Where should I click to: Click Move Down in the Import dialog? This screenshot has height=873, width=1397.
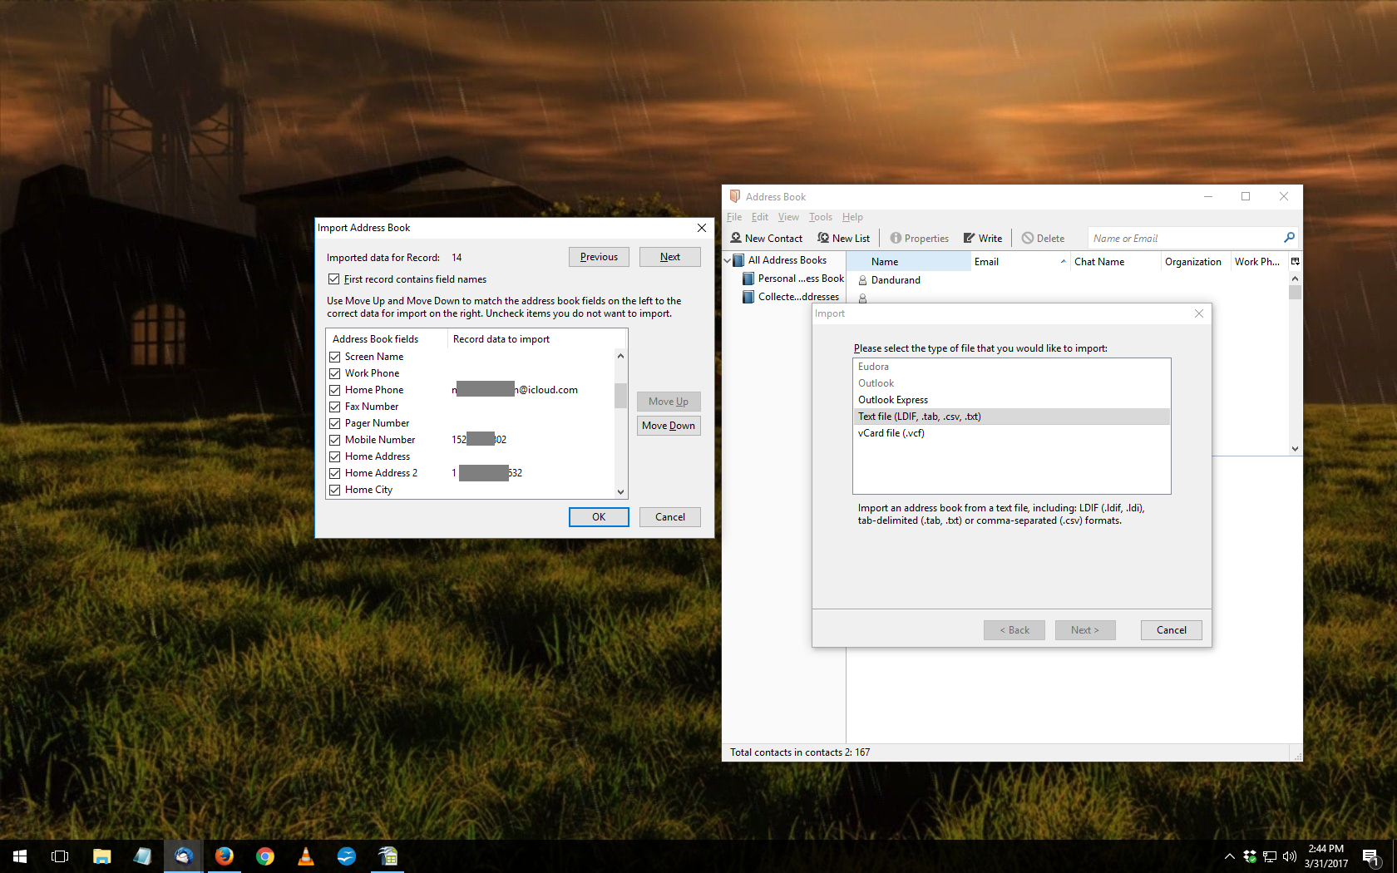tap(668, 425)
